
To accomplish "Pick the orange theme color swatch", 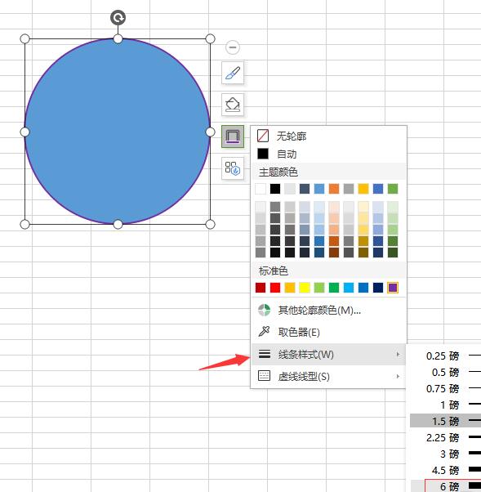I will click(x=334, y=189).
